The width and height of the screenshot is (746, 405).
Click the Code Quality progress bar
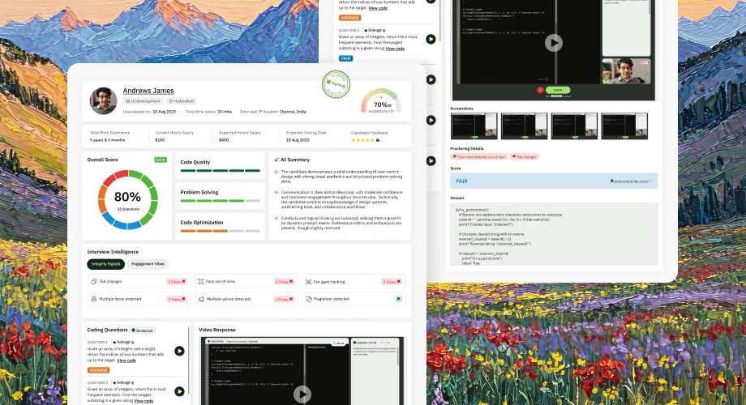pyautogui.click(x=221, y=170)
